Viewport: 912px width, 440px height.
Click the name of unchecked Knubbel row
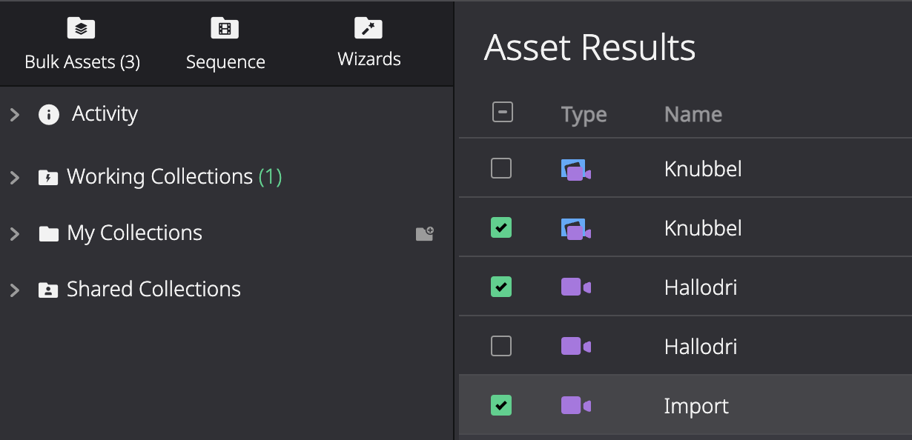[x=703, y=169]
